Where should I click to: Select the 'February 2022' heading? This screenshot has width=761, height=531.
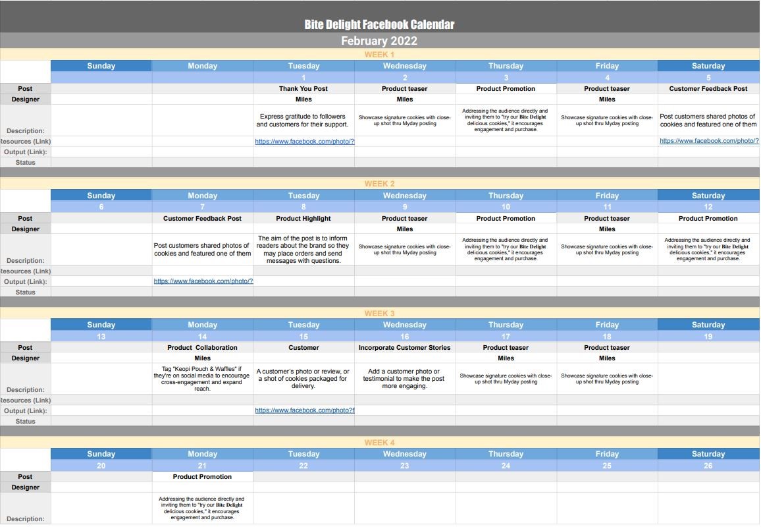(x=379, y=41)
